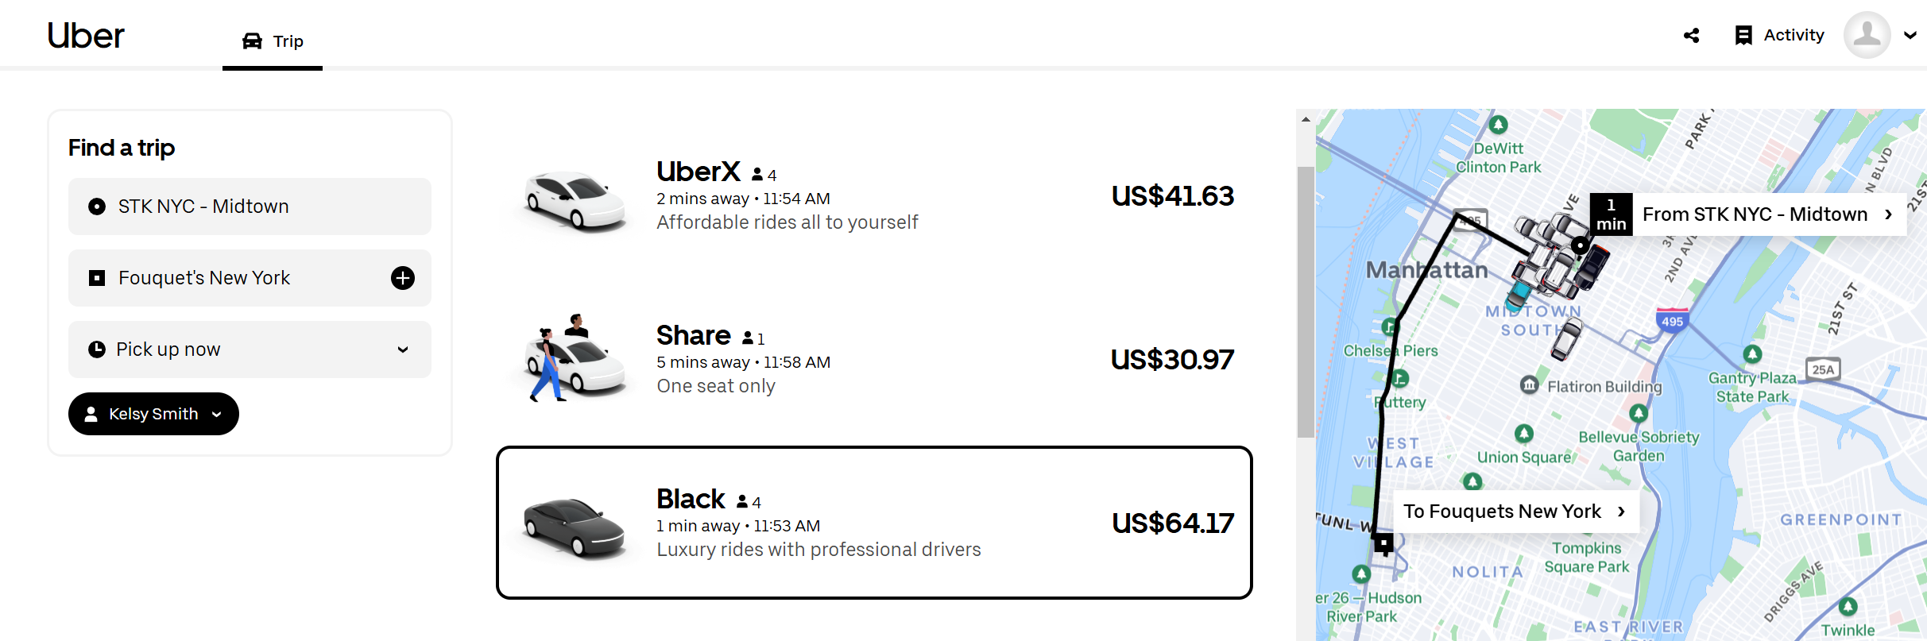Click the profile avatar picture
This screenshot has height=641, width=1927.
(1867, 35)
